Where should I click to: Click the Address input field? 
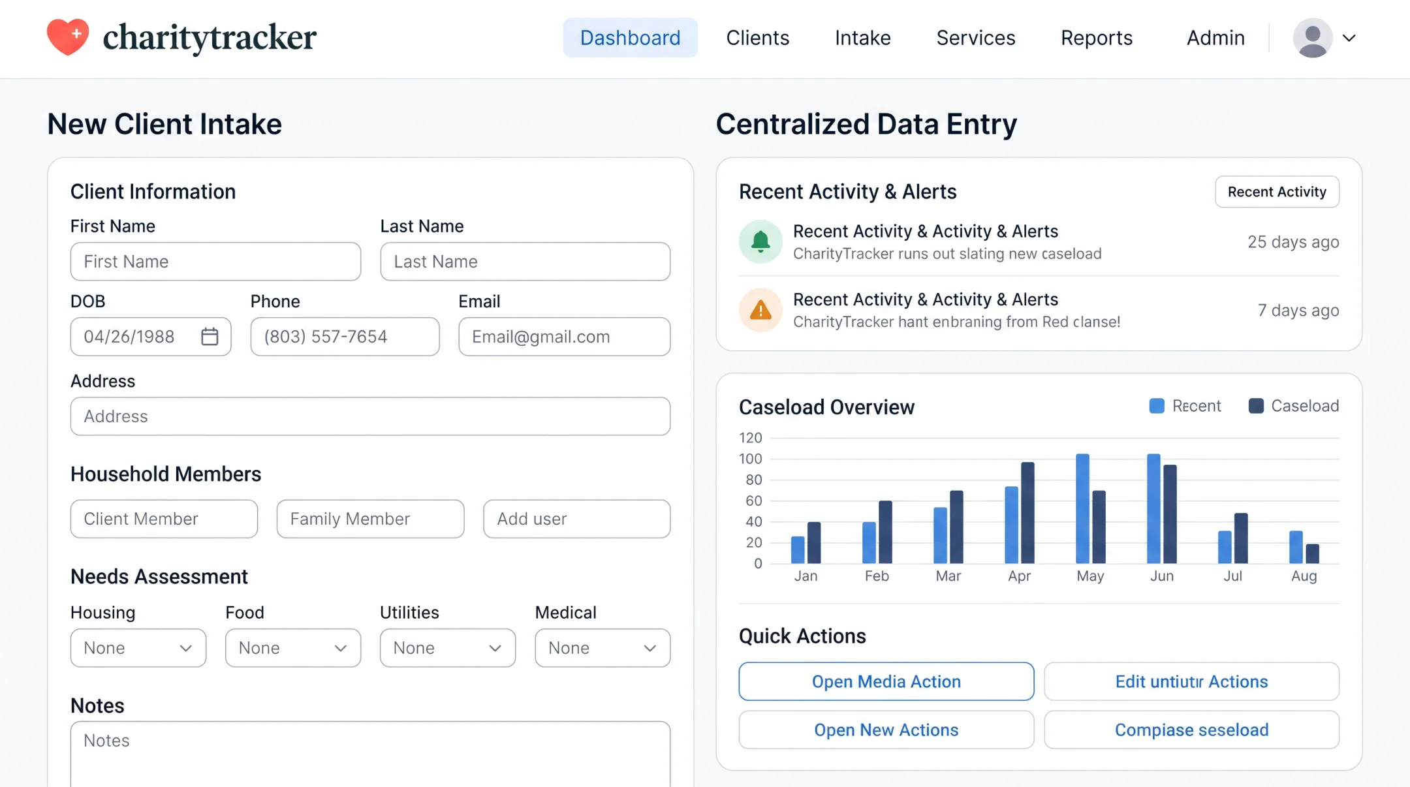370,416
